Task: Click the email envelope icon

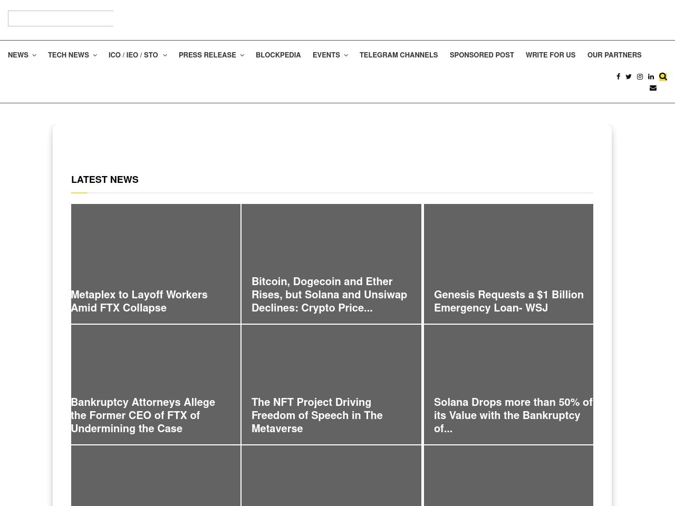Action: coord(653,88)
